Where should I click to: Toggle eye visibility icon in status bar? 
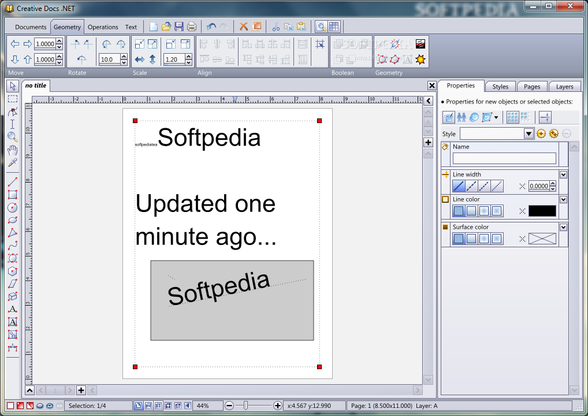[50, 406]
